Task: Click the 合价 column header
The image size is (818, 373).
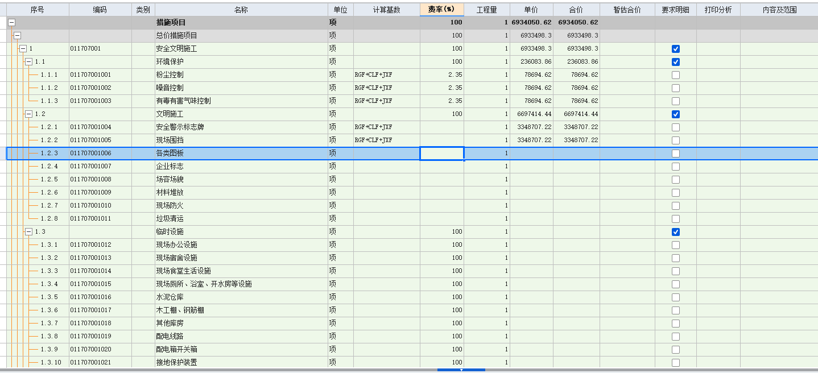Action: [x=576, y=10]
